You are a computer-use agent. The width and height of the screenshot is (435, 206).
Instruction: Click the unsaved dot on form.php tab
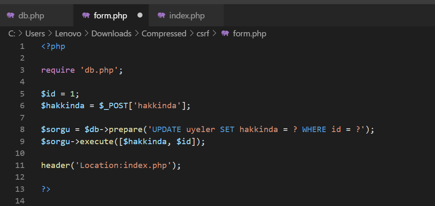[x=140, y=15]
